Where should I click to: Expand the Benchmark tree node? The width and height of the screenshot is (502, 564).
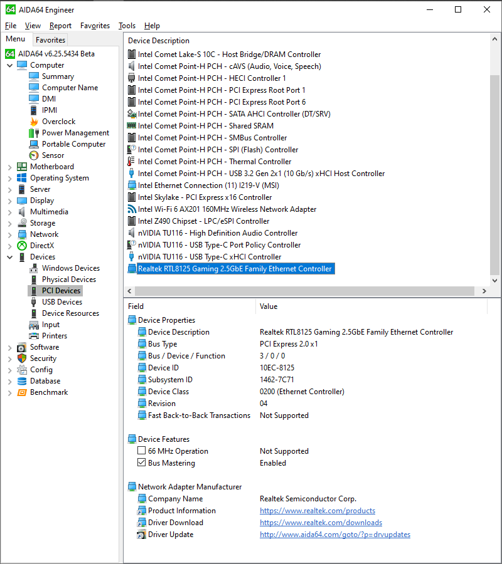(9, 393)
